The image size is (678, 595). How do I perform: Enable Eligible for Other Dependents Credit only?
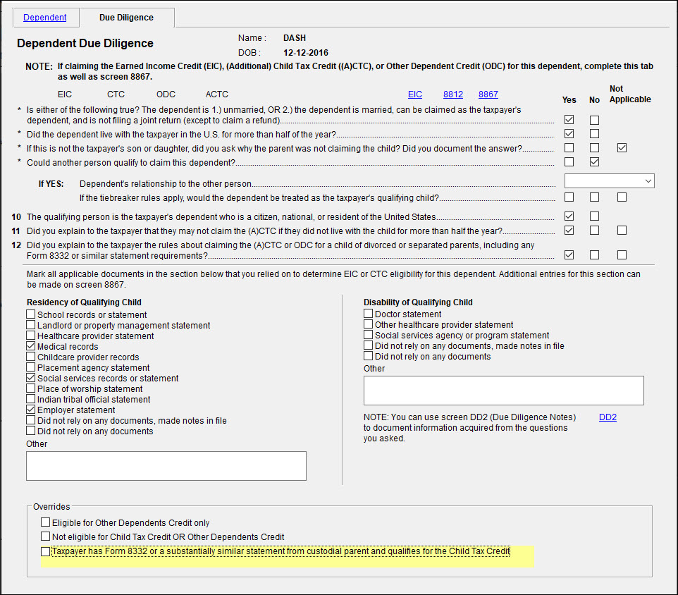45,522
